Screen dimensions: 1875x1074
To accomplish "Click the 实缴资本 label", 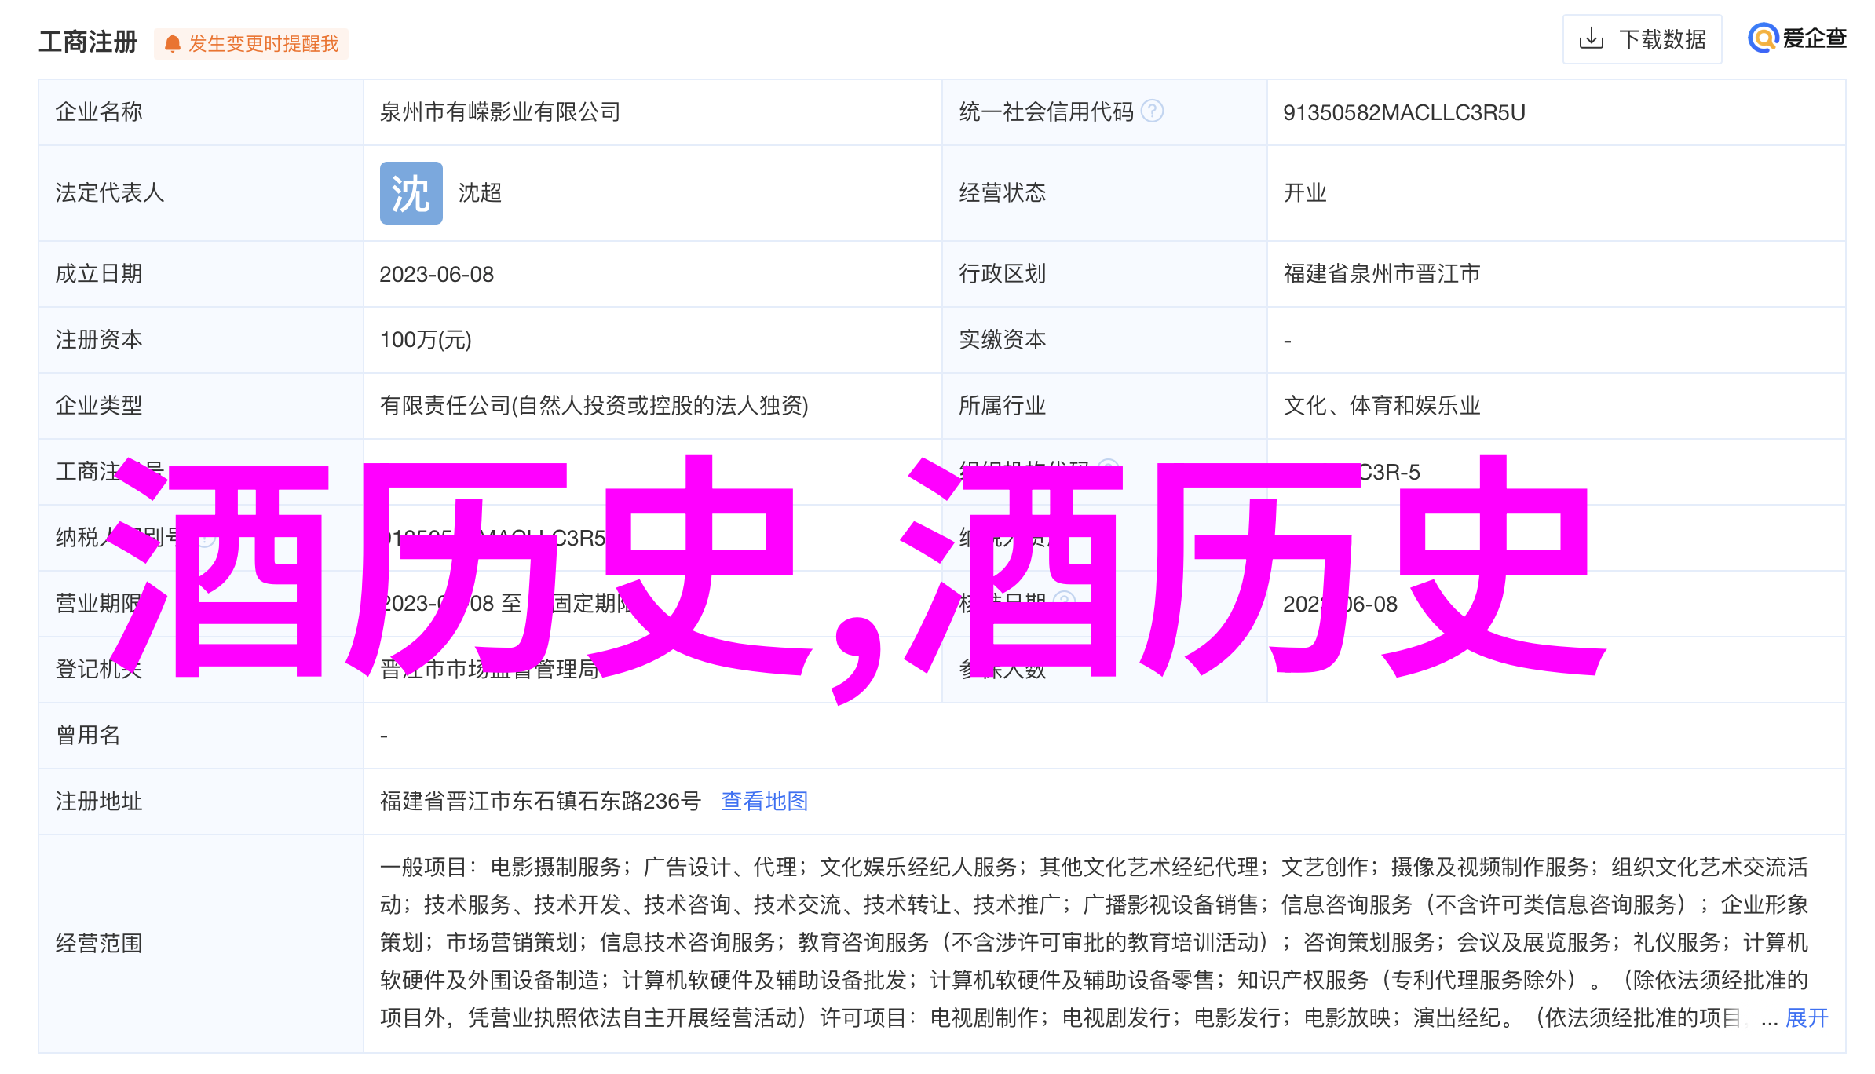I will point(1003,340).
